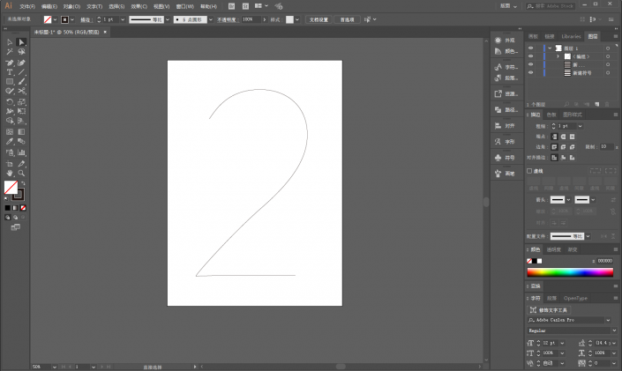Open stroke weight dropdown in control bar
The height and width of the screenshot is (371, 622).
pos(123,19)
